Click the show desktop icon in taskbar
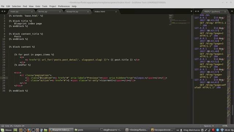 coord(15,130)
